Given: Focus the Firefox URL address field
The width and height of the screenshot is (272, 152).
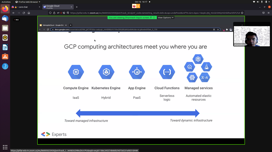Looking at the screenshot, I should pos(155,13).
